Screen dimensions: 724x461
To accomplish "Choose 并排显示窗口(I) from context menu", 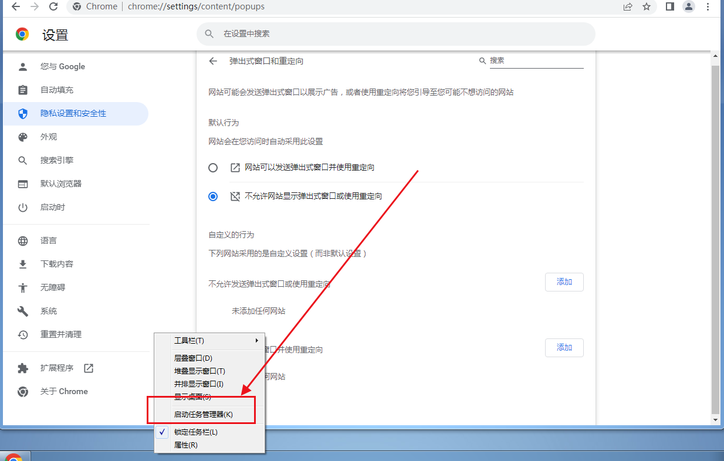I will pos(209,384).
